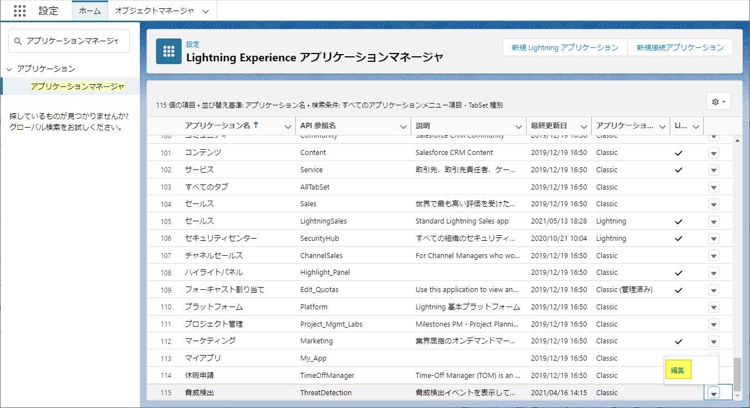
Task: Click 新規接続アプリケーション button
Action: [x=680, y=47]
